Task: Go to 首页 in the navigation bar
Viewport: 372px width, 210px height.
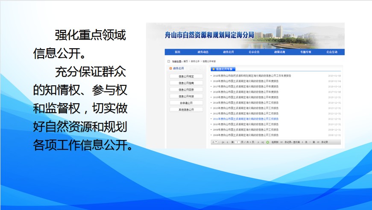Action: [x=177, y=52]
